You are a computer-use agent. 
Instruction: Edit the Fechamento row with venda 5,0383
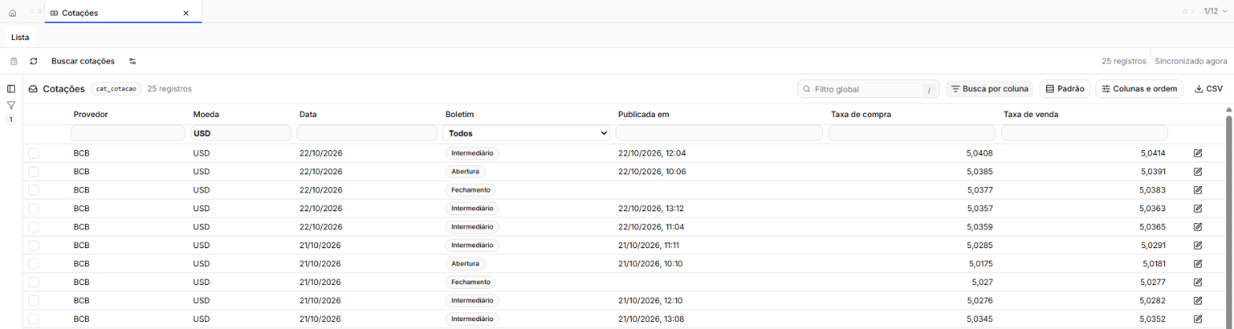click(x=1198, y=190)
